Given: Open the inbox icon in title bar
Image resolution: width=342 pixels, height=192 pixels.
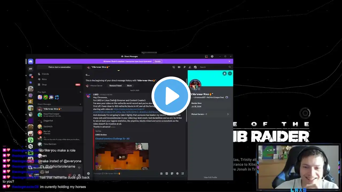Looking at the screenshot, I should click(206, 56).
